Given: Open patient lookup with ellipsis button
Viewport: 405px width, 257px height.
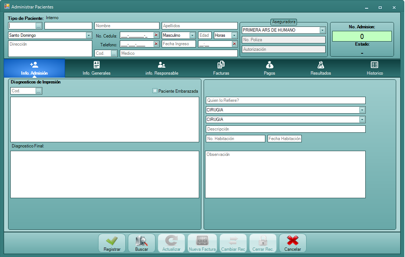Looking at the screenshot, I should pyautogui.click(x=39, y=26).
